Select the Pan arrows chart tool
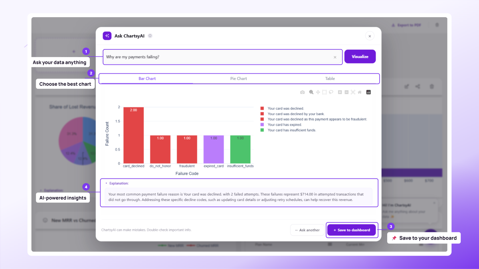The width and height of the screenshot is (479, 269). pos(318,92)
